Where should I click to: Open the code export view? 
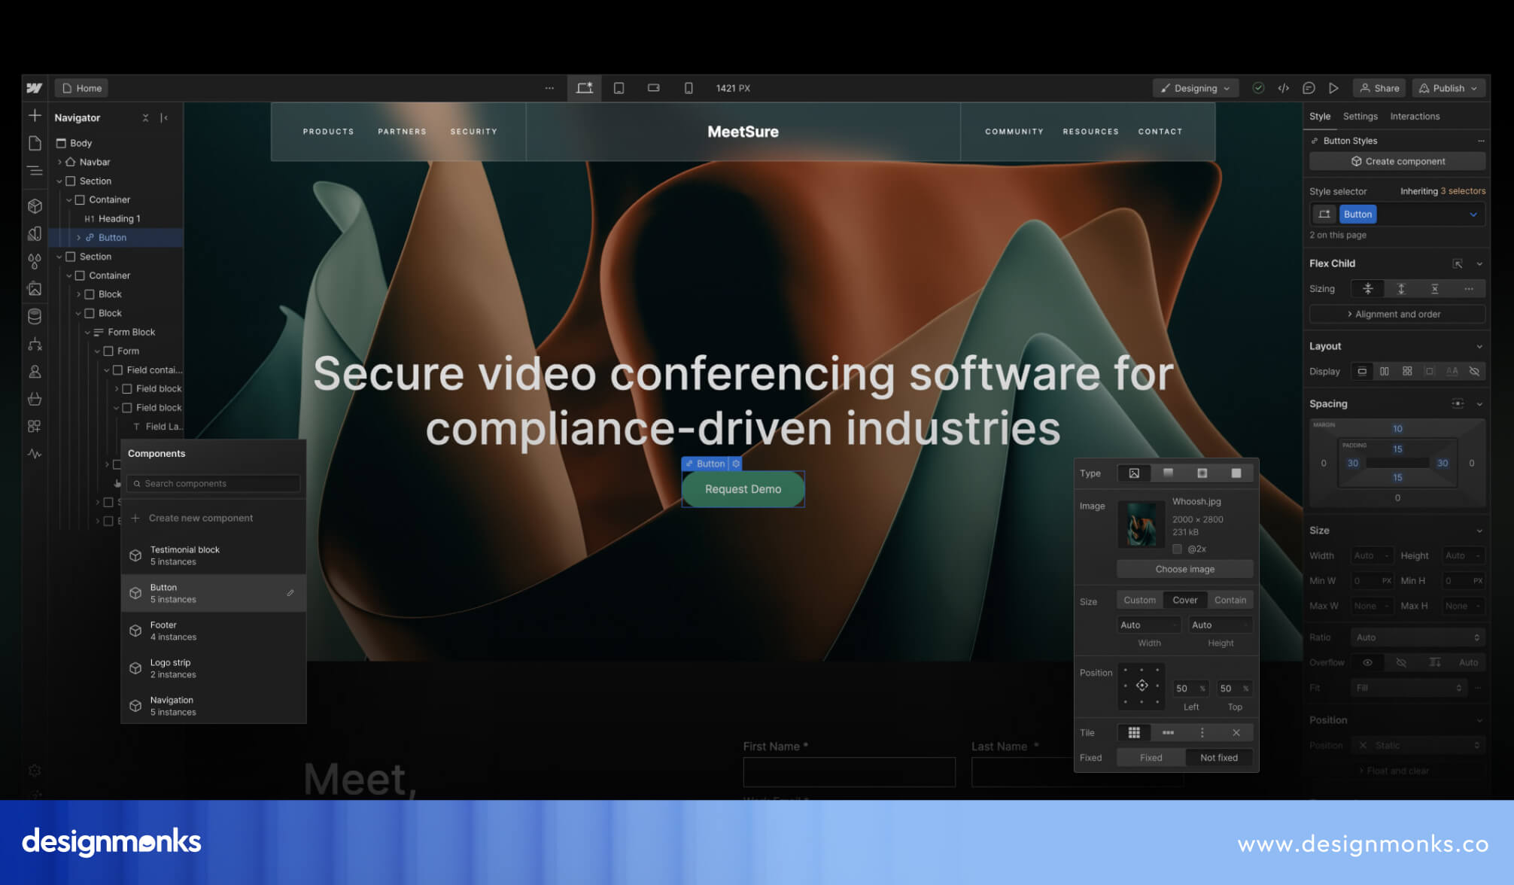pyautogui.click(x=1284, y=88)
